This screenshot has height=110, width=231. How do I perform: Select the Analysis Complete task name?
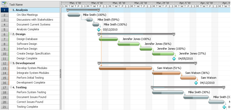(x=28, y=29)
